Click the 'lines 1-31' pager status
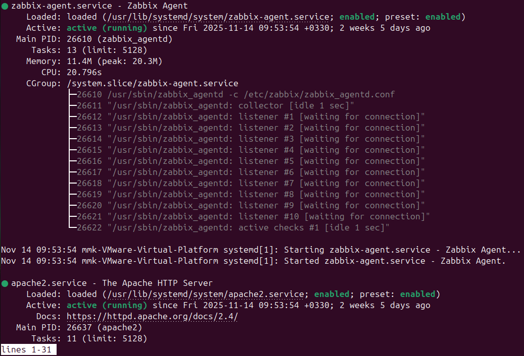 pyautogui.click(x=28, y=350)
